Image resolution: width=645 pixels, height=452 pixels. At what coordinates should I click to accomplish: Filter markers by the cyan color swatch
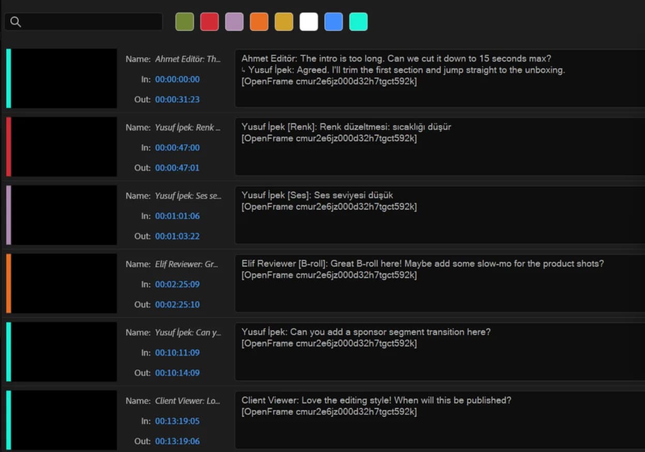click(x=358, y=22)
